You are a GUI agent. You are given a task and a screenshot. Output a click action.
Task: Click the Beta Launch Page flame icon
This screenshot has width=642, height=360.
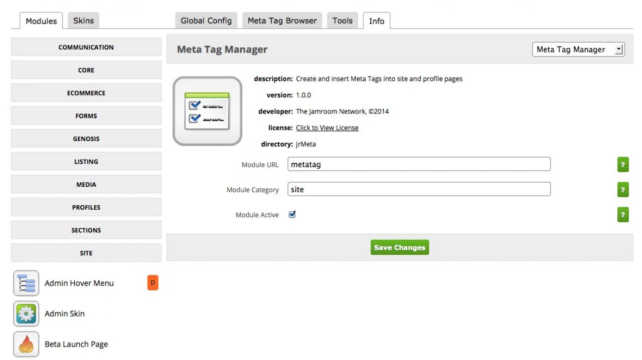pos(26,344)
